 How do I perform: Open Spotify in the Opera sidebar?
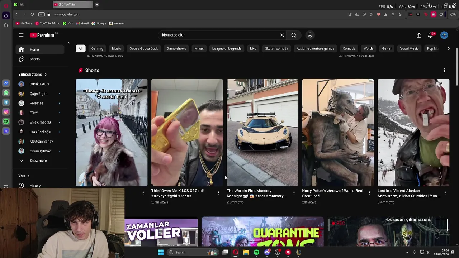click(x=6, y=122)
